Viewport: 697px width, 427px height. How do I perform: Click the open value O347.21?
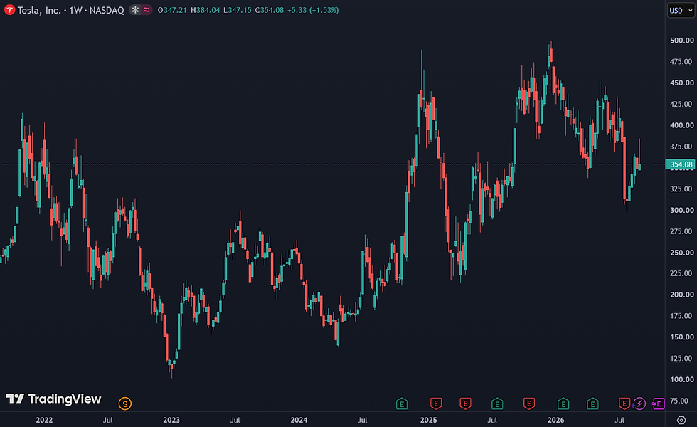(172, 10)
